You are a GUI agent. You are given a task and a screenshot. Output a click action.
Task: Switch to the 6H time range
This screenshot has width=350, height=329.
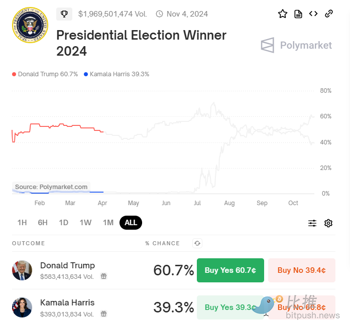click(x=43, y=223)
